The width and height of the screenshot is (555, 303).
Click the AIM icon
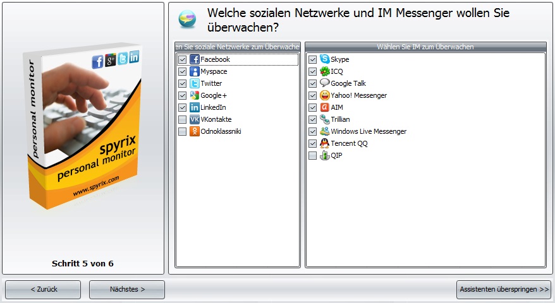pos(324,107)
